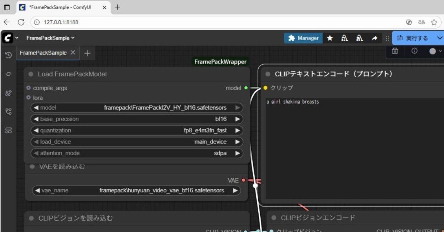The image size is (444, 232).
Task: Open the node library from the sidebar
Action: click(x=8, y=93)
